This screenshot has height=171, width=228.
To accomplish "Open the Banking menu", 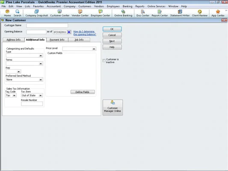I will 127,6.
